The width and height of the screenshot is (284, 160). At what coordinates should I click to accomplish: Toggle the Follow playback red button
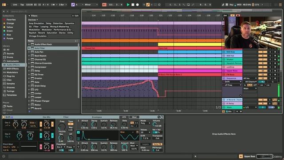click(104, 5)
